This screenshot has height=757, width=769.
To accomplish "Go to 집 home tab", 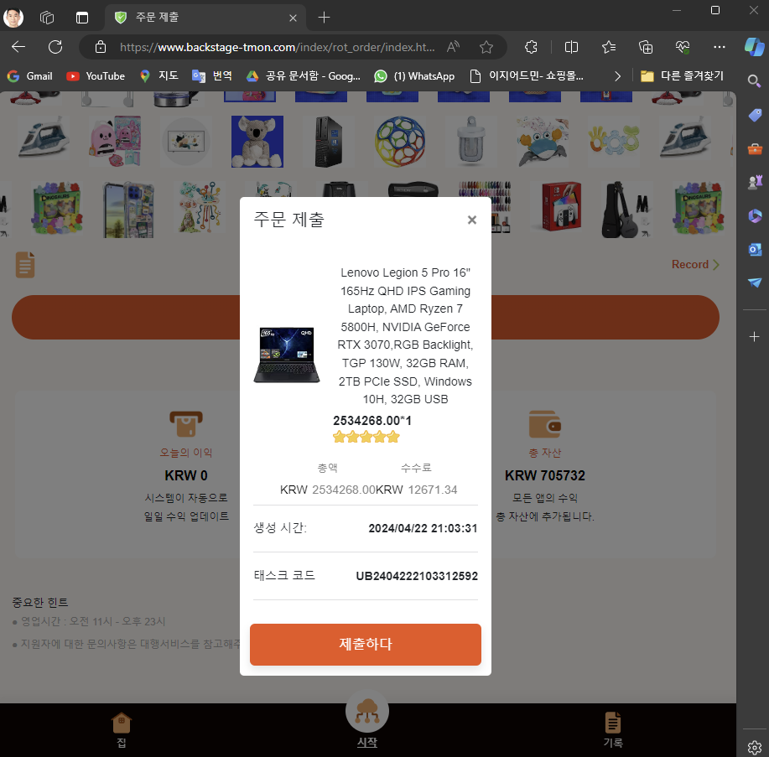I will click(x=121, y=729).
